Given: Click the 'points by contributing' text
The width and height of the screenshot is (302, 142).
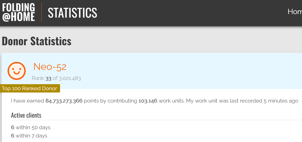Looking at the screenshot, I should click(x=110, y=101).
